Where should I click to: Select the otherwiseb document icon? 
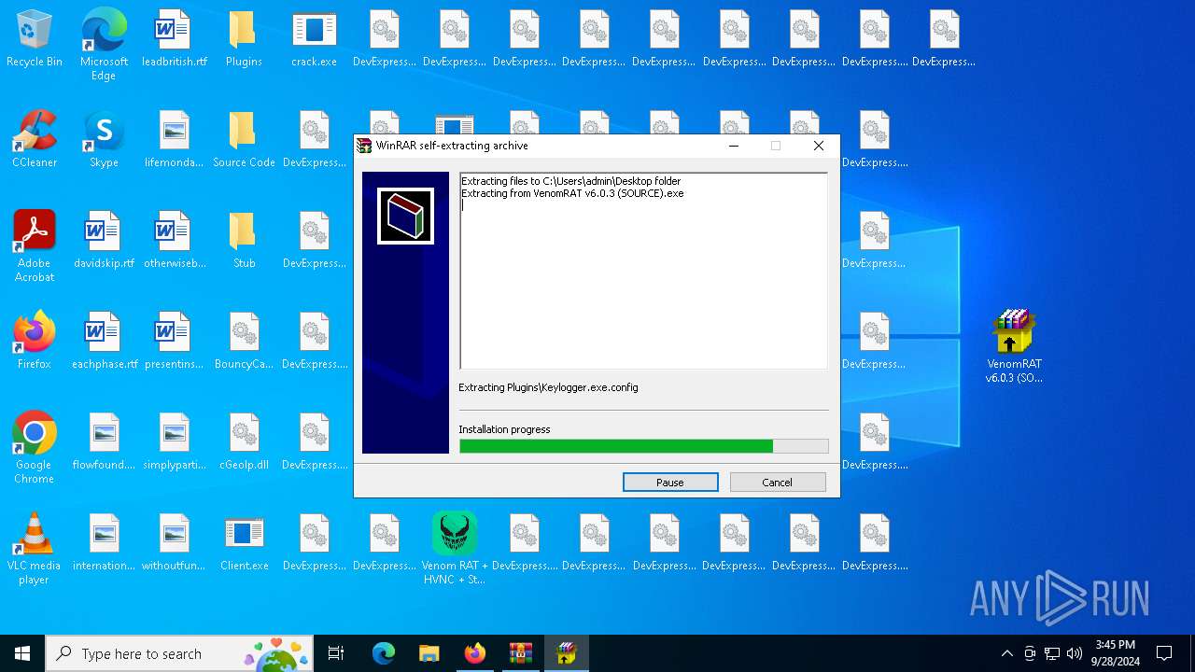(175, 241)
